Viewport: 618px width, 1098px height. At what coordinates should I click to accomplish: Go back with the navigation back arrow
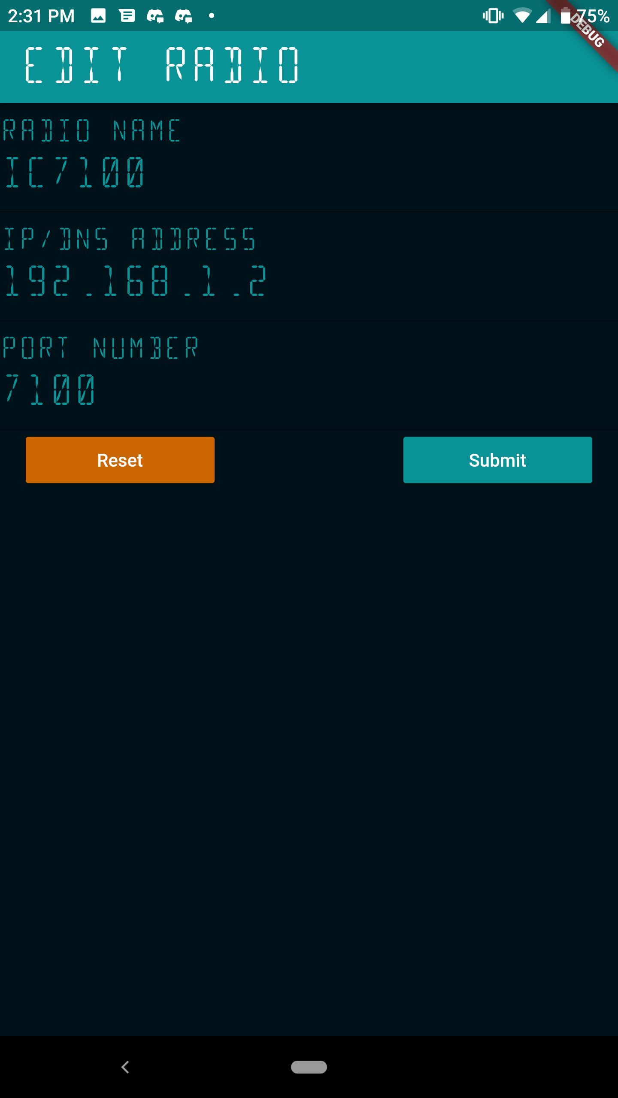[125, 1067]
